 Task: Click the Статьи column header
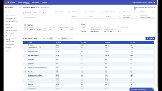pos(30,42)
